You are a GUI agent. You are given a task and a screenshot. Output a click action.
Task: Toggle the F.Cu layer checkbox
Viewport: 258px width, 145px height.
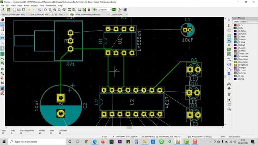point(237,25)
